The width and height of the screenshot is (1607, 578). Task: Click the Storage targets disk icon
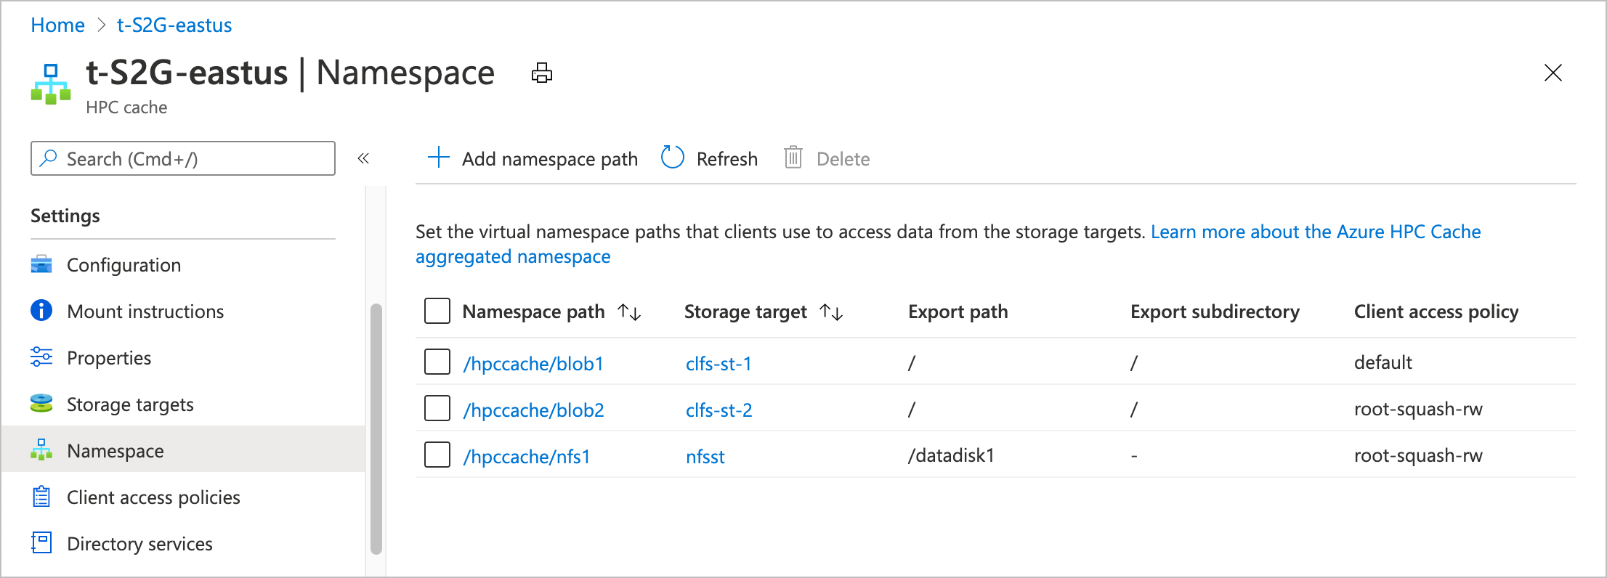click(41, 404)
